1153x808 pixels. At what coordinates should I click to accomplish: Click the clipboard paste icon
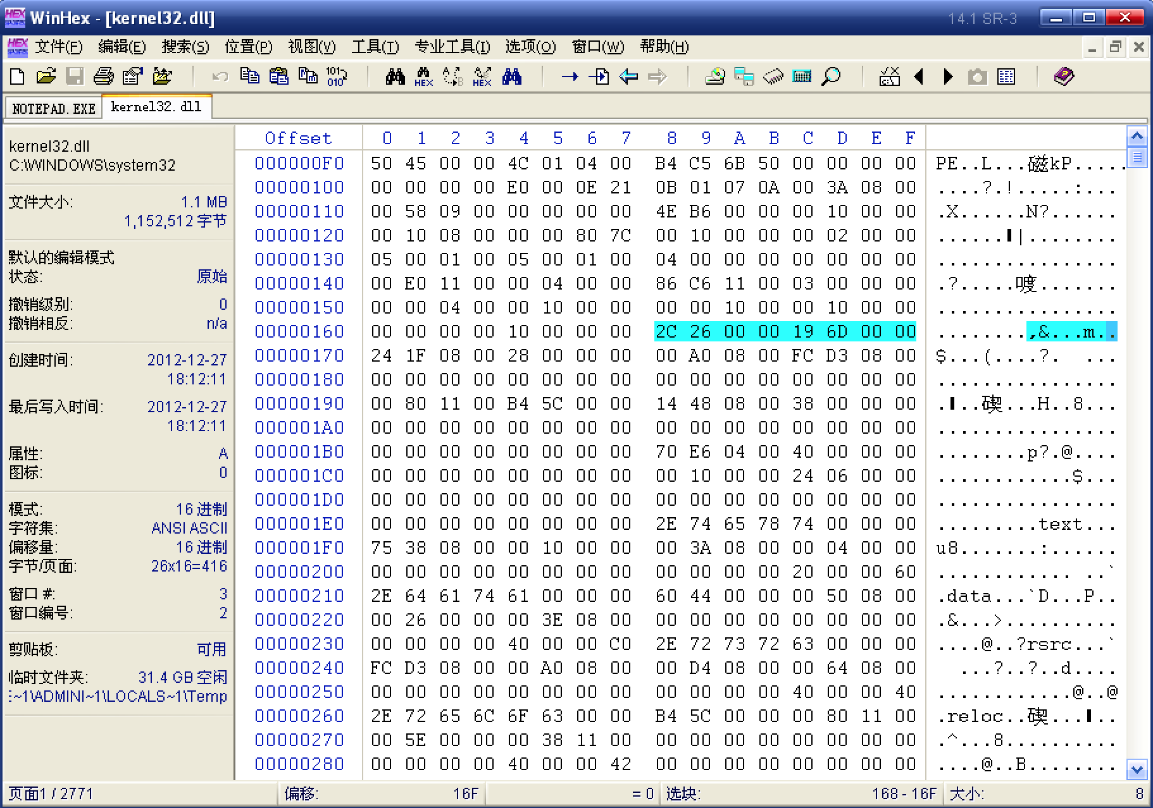[x=278, y=77]
